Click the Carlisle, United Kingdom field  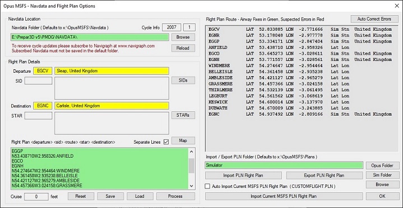pyautogui.click(x=112, y=106)
